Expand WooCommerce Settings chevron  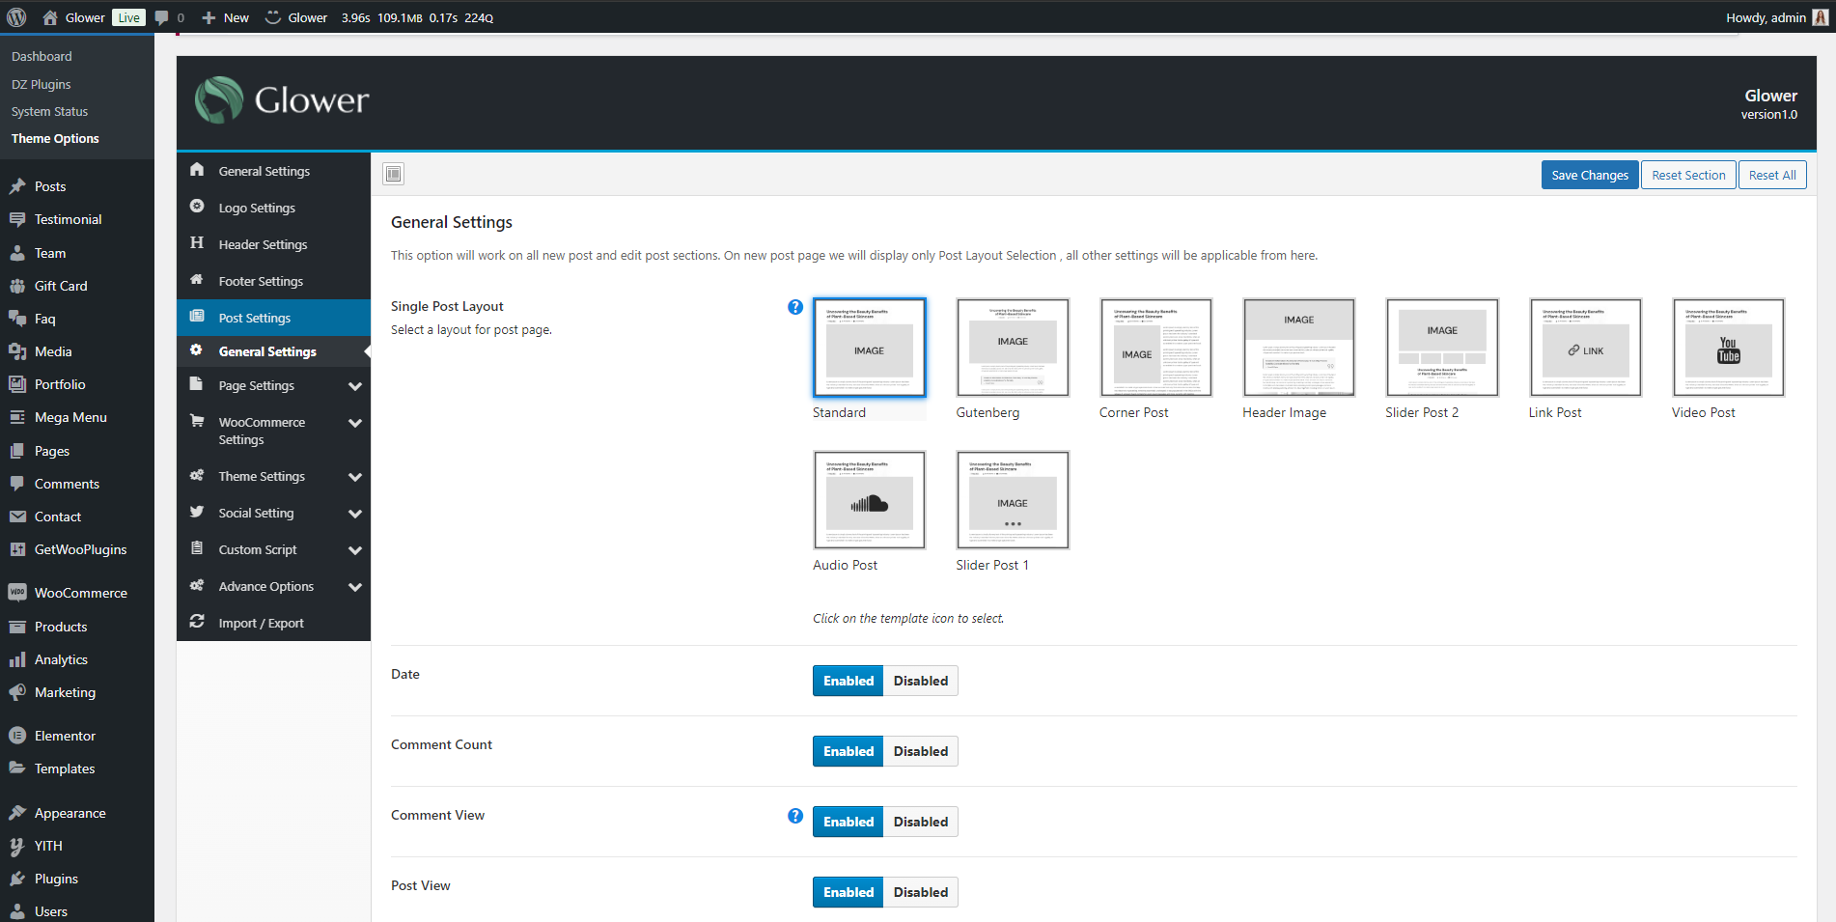pyautogui.click(x=355, y=423)
